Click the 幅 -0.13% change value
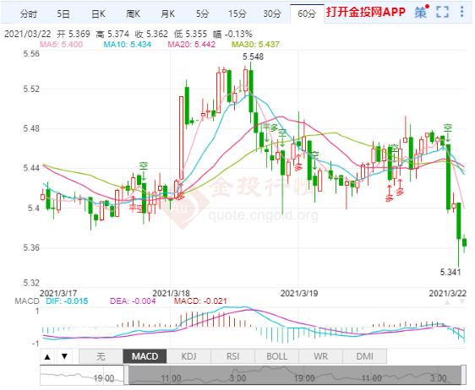Image resolution: width=475 pixels, height=390 pixels. pyautogui.click(x=233, y=34)
